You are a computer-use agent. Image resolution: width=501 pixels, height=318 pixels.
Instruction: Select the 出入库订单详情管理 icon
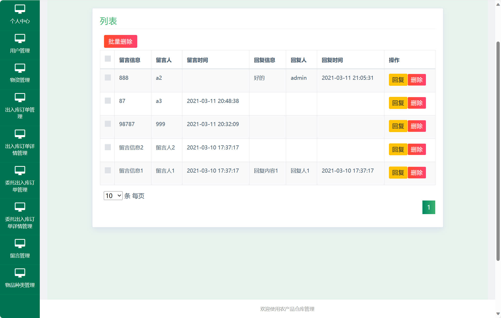point(20,134)
